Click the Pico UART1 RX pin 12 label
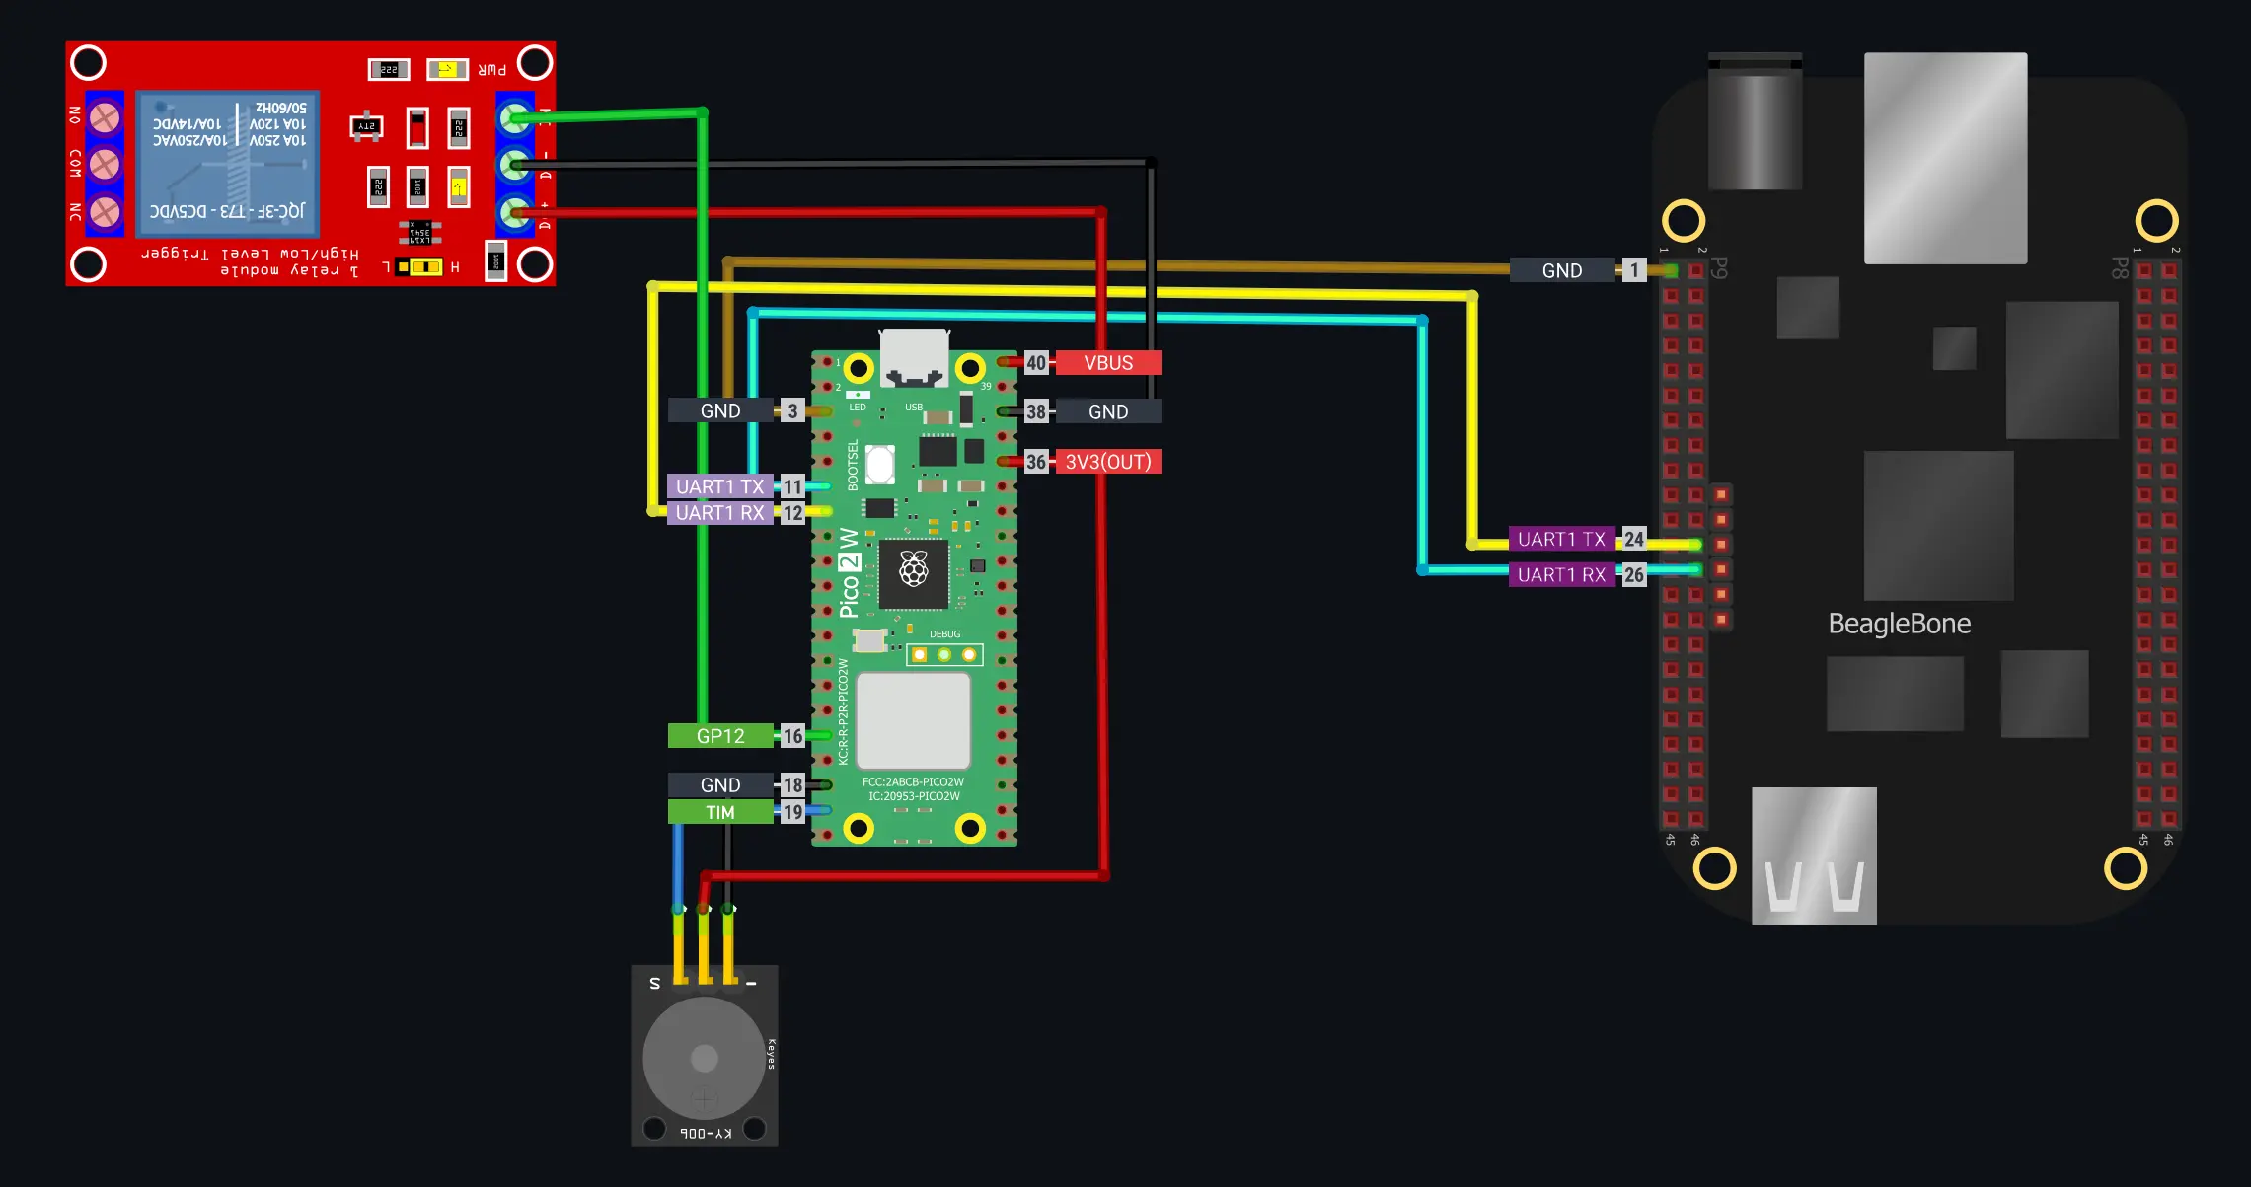The image size is (2251, 1187). [x=719, y=513]
